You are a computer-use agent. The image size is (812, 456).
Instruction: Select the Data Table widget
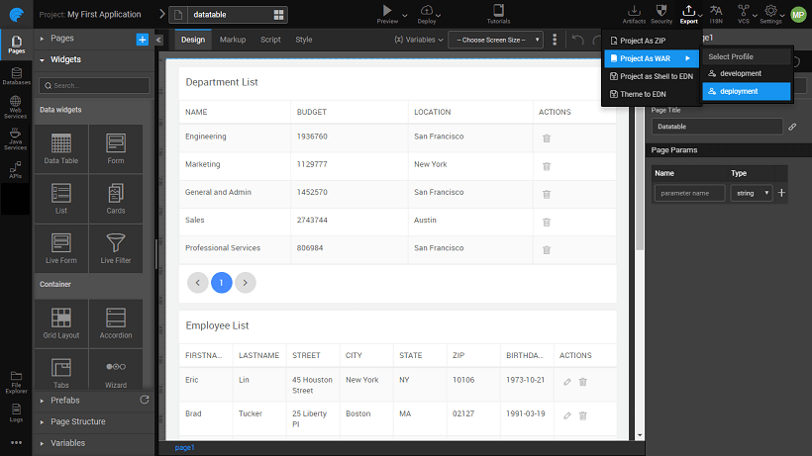[60, 146]
